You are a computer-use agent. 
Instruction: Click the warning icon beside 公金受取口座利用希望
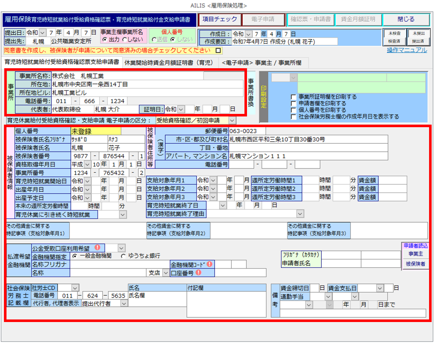click(97, 248)
